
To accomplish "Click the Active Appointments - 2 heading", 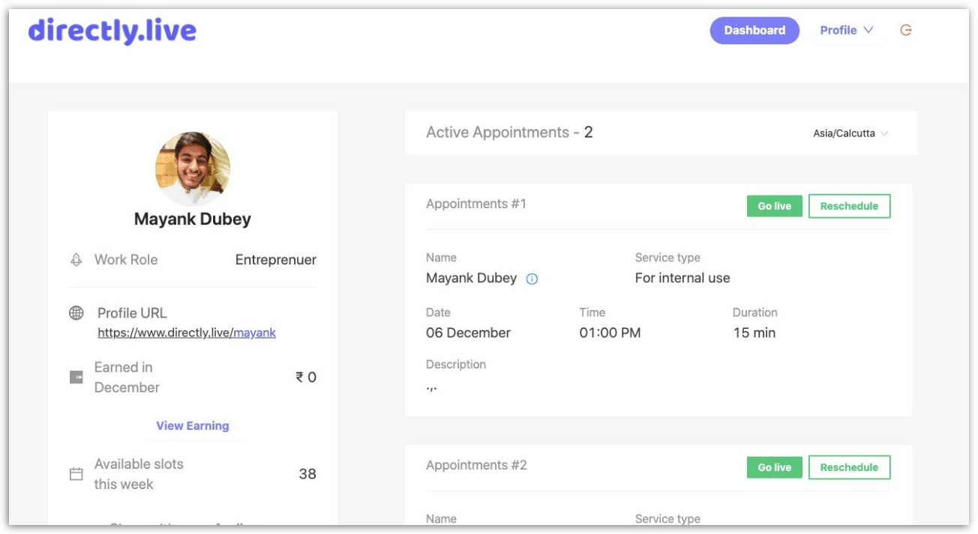I will [x=510, y=133].
